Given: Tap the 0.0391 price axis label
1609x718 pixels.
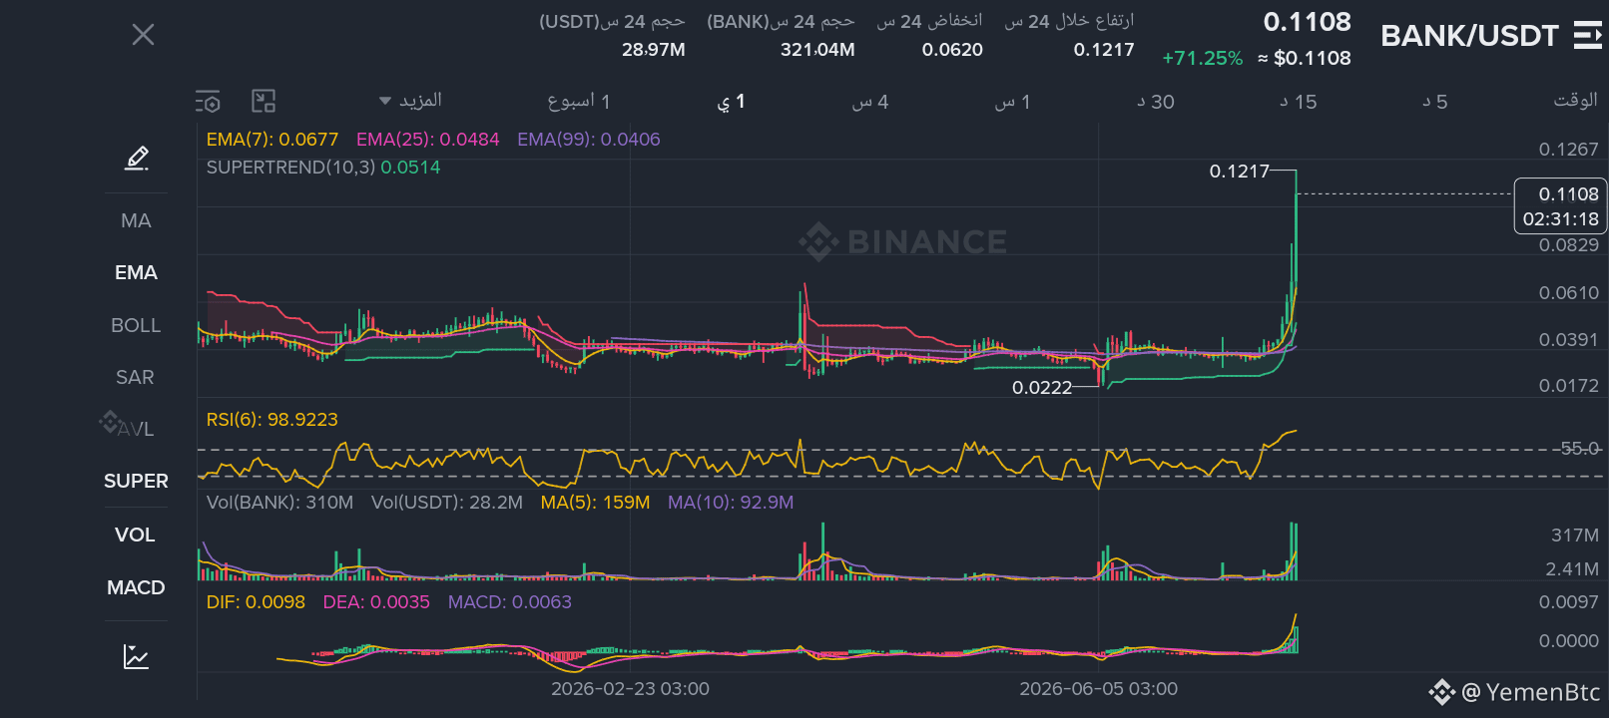Looking at the screenshot, I should coord(1568,340).
